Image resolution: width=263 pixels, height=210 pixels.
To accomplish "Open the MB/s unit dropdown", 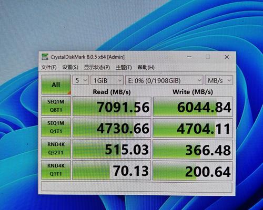I will click(219, 80).
